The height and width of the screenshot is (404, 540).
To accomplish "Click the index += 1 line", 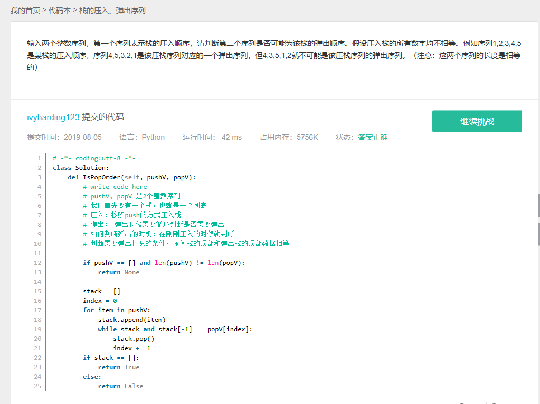I will pos(132,348).
